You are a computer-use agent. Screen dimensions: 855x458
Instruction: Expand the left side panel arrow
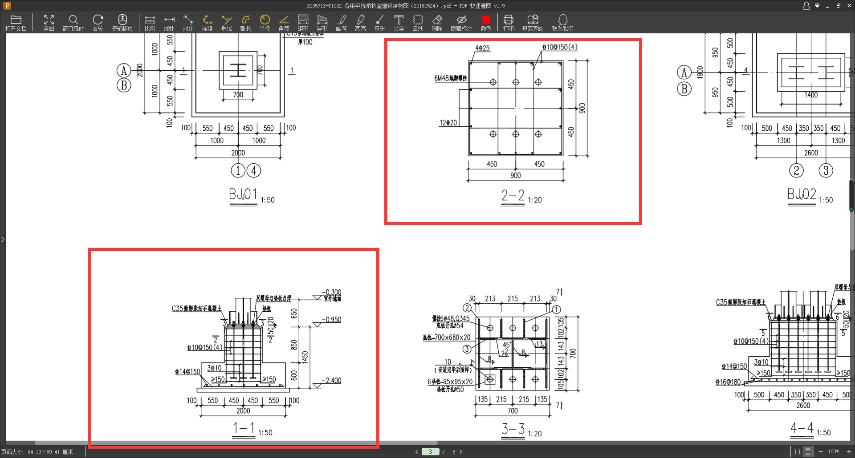3,239
